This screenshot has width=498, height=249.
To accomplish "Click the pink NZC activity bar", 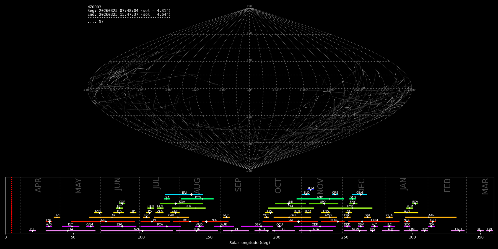I will click(137, 231).
